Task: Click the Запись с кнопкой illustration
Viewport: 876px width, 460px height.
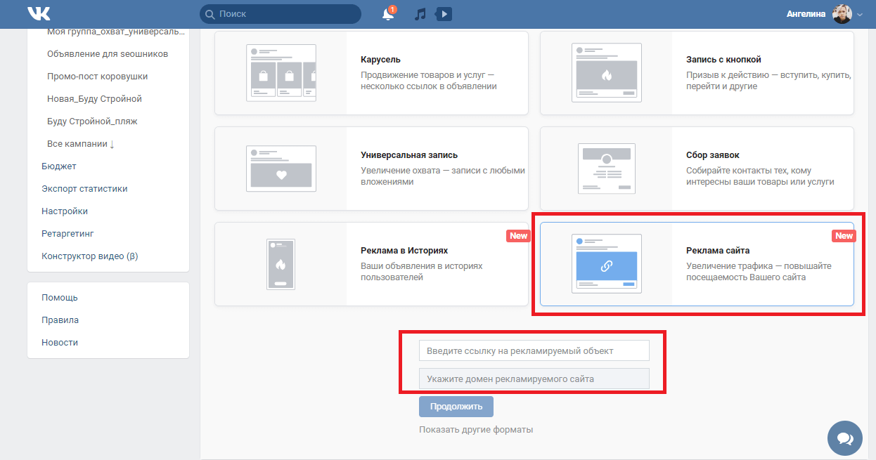Action: (x=607, y=73)
